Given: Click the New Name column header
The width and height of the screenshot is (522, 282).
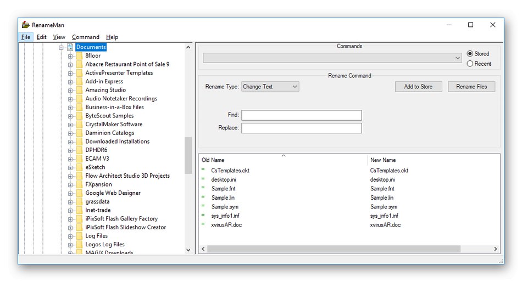Looking at the screenshot, I should click(x=434, y=160).
